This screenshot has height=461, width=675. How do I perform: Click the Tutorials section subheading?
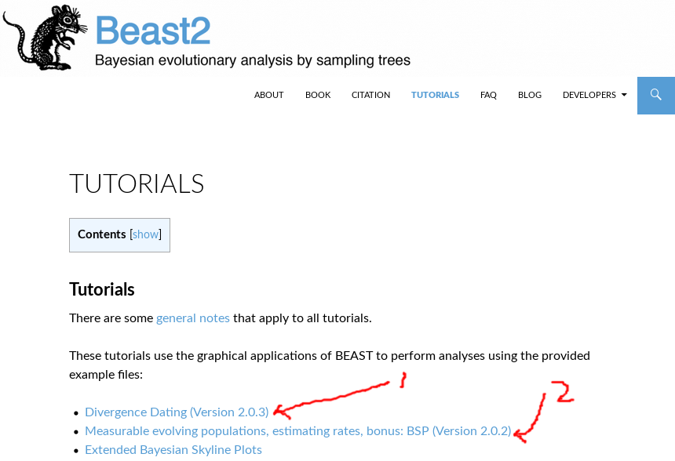(102, 289)
